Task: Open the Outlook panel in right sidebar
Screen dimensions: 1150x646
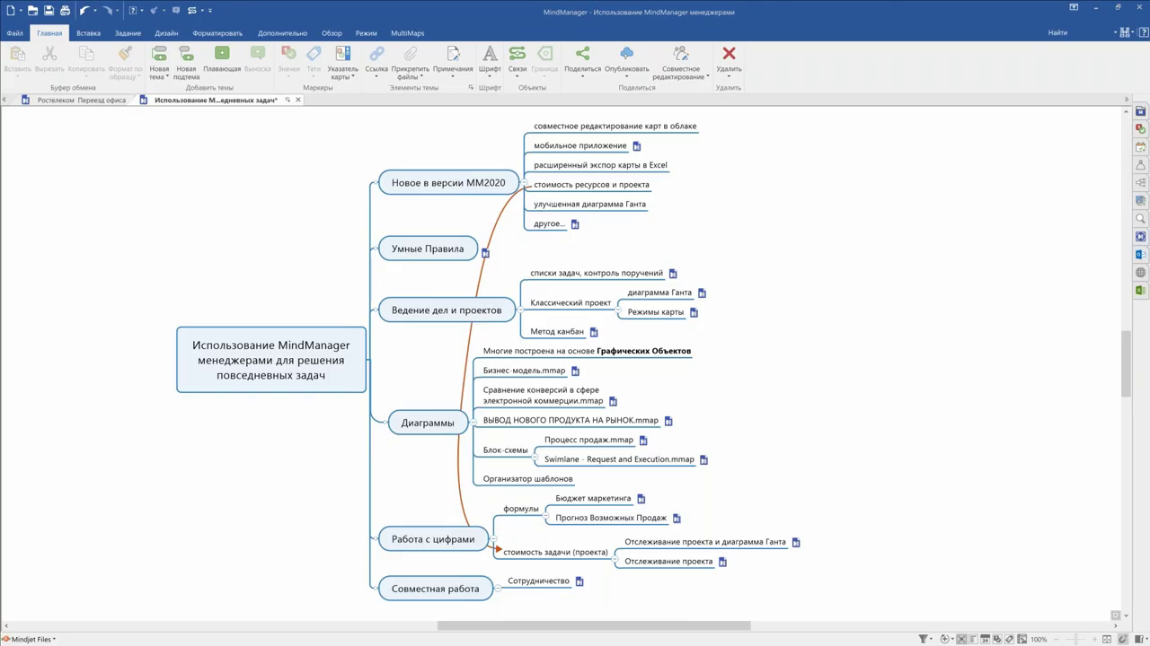Action: coord(1141,255)
